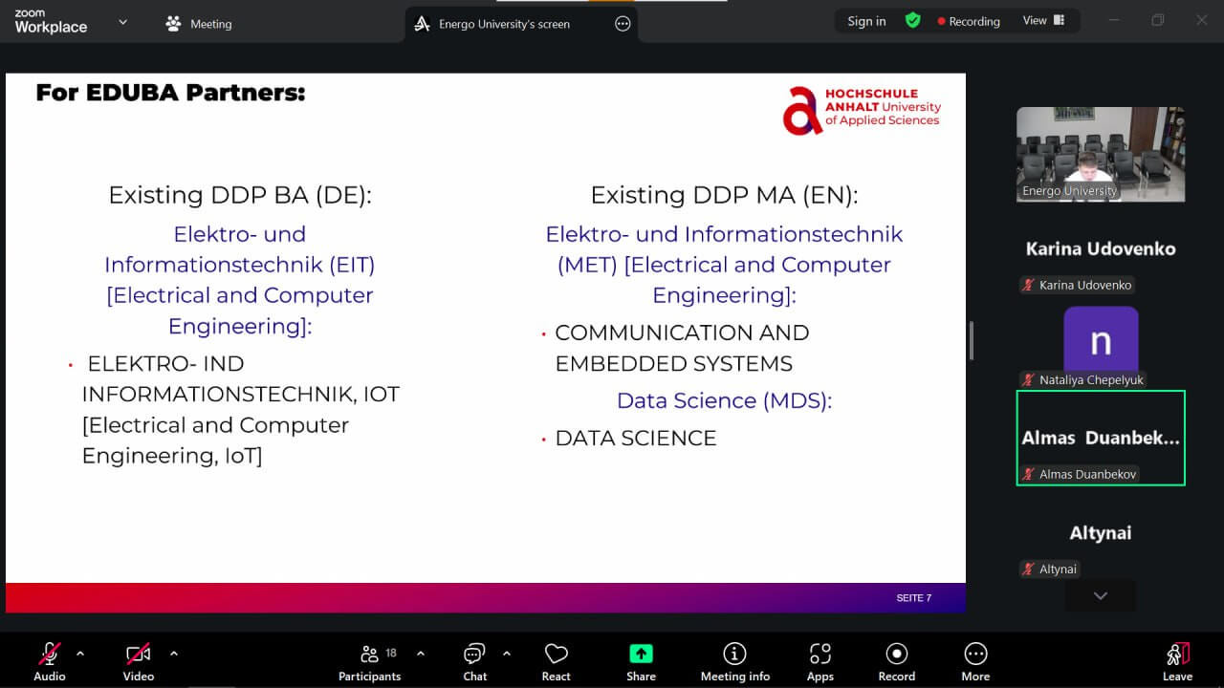Open the Chat panel
Screen dimensions: 1224x688
474,661
